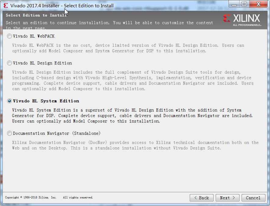Click the Xilinx copyright notice text
The image size is (270, 206).
[49, 197]
